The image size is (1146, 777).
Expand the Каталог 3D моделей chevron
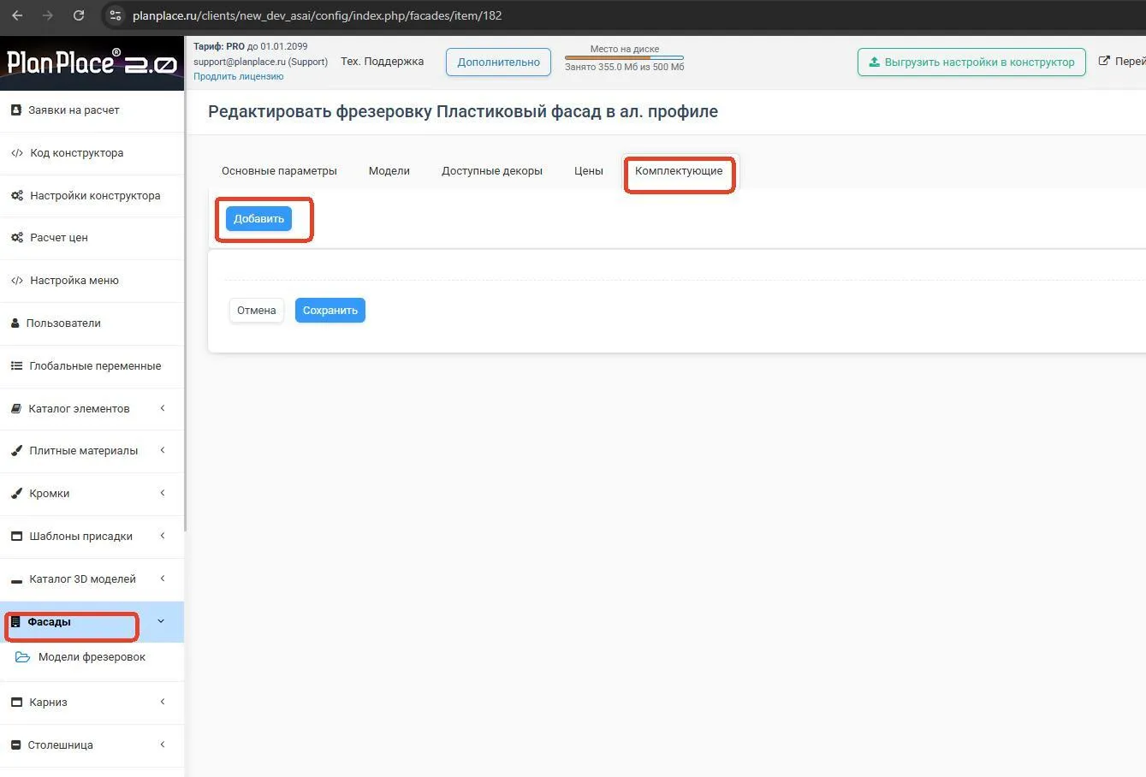point(163,578)
